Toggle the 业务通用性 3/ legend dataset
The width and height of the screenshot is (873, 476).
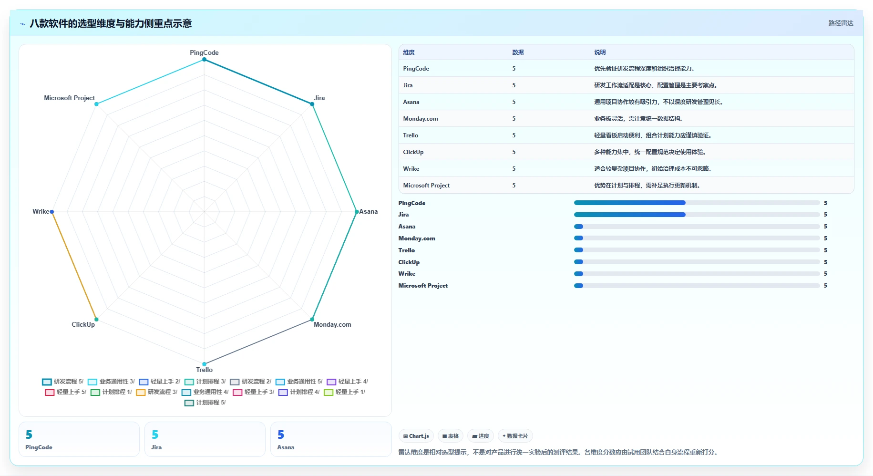click(111, 382)
